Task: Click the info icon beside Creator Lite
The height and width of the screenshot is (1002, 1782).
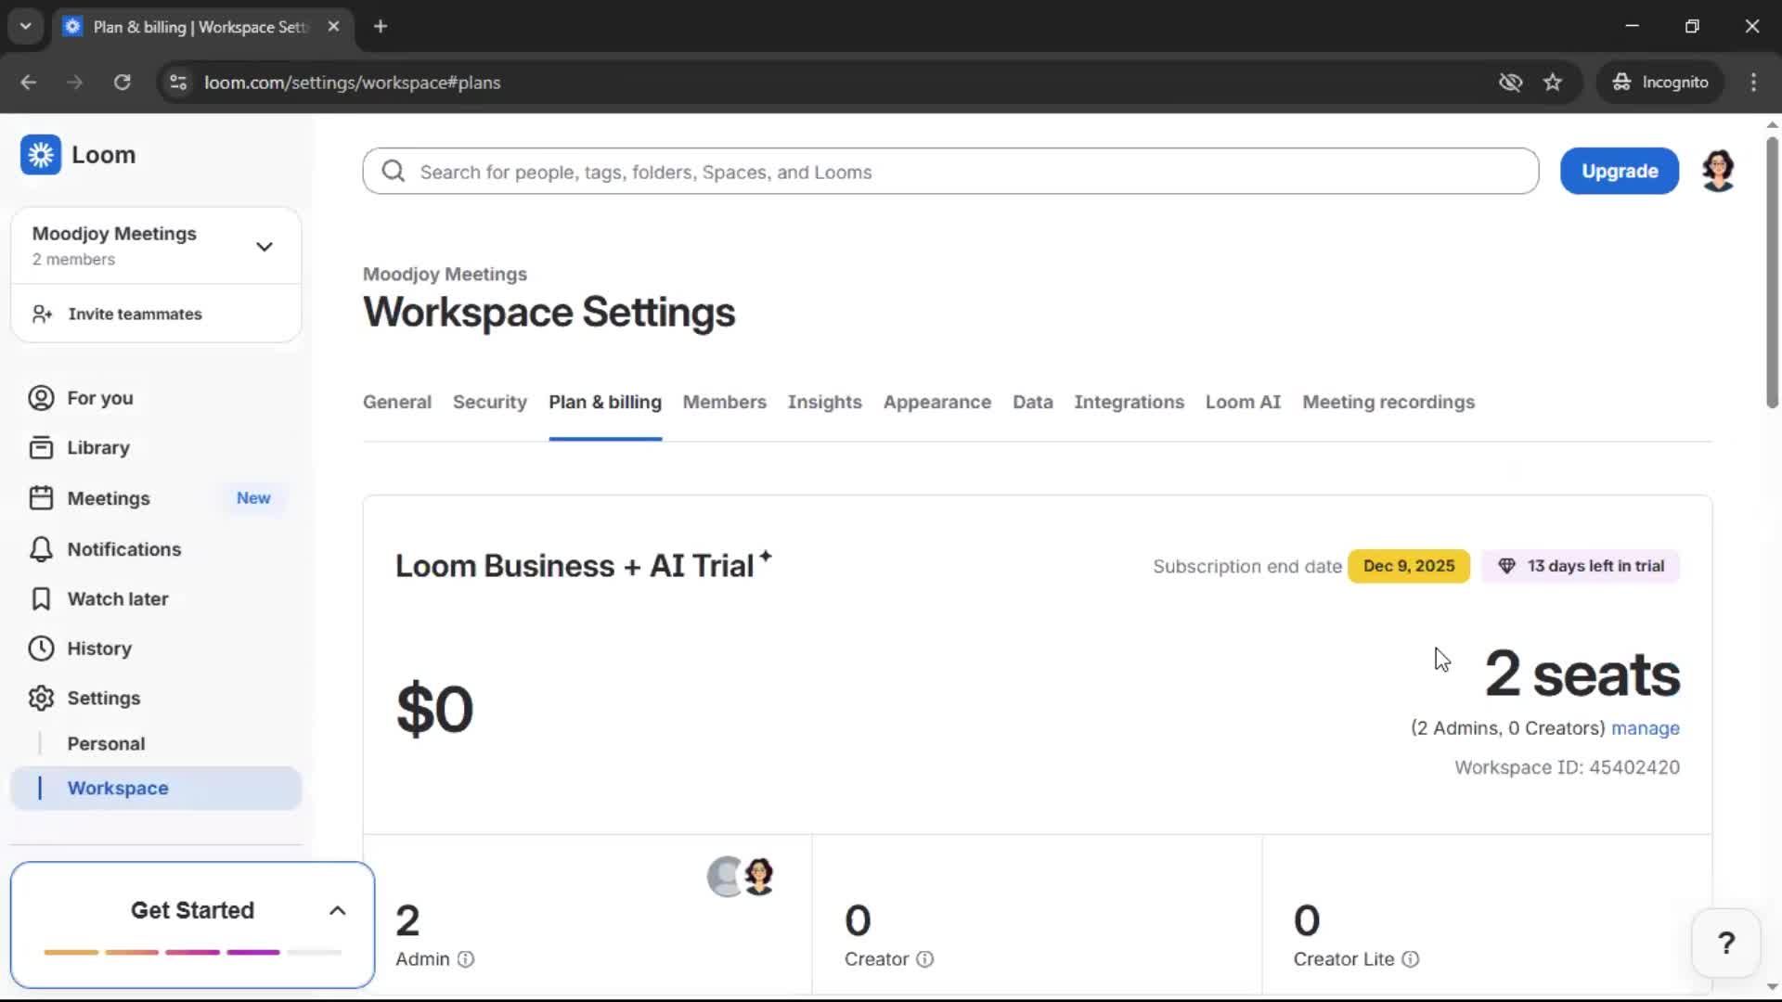Action: 1410,959
